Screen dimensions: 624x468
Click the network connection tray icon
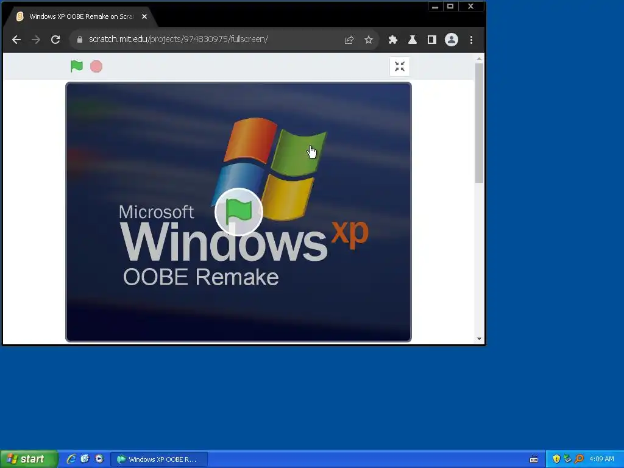[x=567, y=459]
